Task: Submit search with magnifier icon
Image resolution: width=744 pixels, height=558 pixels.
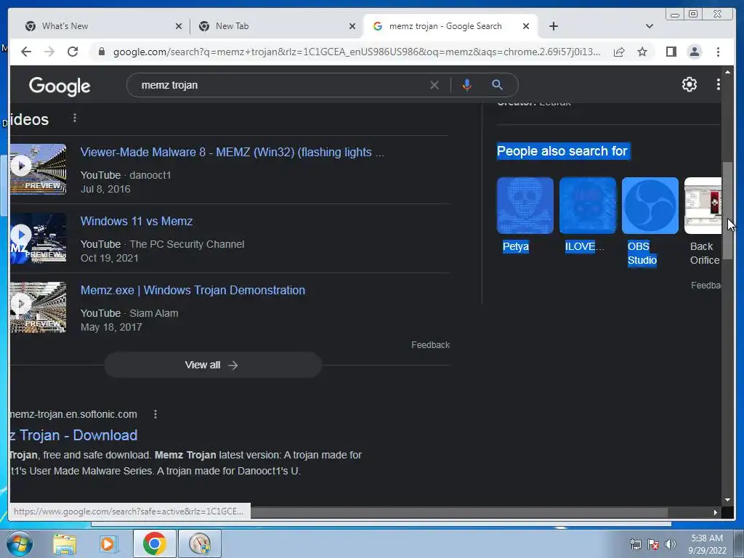Action: tap(497, 85)
